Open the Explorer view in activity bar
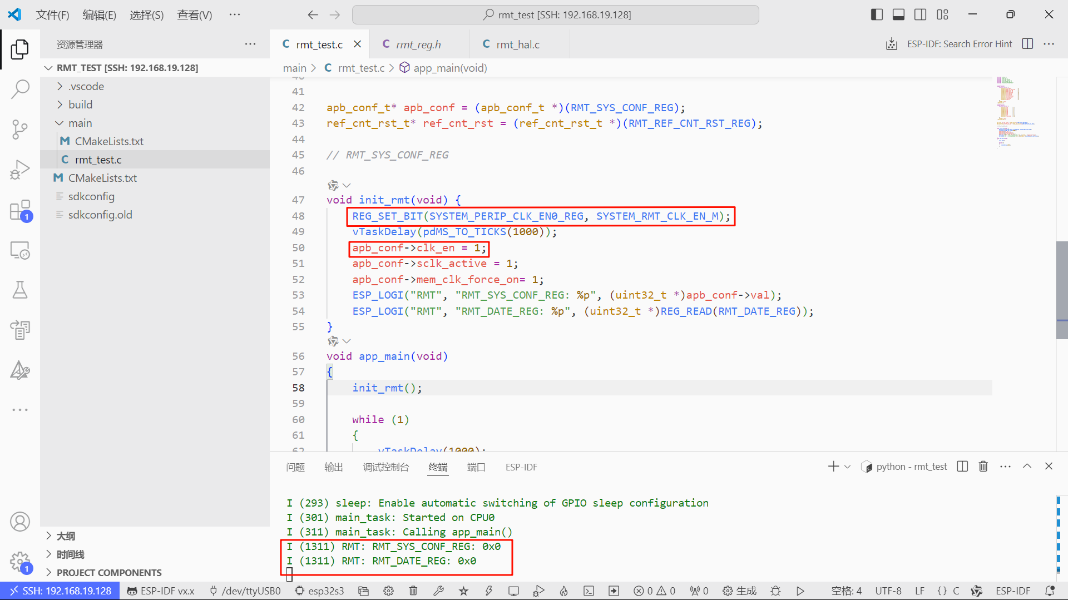 pos(20,49)
